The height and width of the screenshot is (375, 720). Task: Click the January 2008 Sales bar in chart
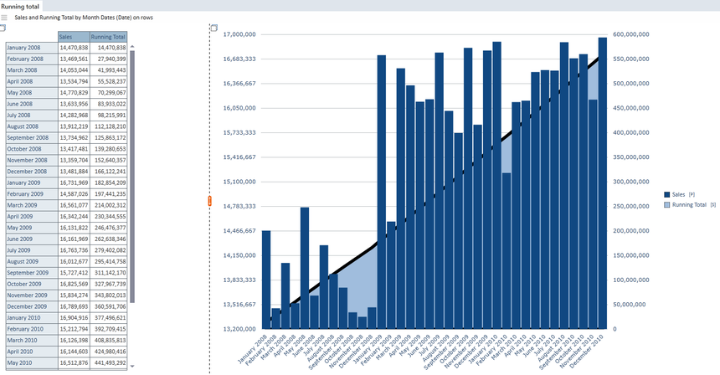(x=266, y=280)
